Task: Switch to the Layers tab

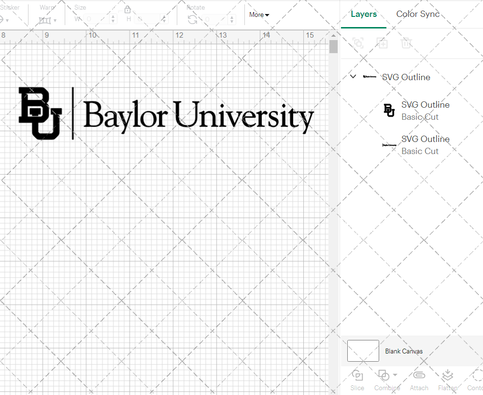Action: pyautogui.click(x=364, y=14)
